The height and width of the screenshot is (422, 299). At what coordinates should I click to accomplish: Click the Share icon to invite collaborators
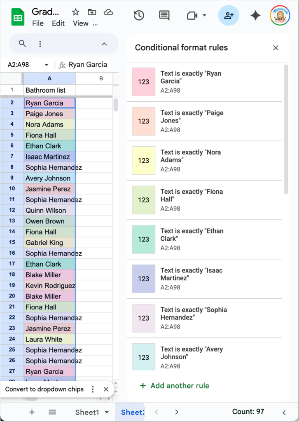229,15
